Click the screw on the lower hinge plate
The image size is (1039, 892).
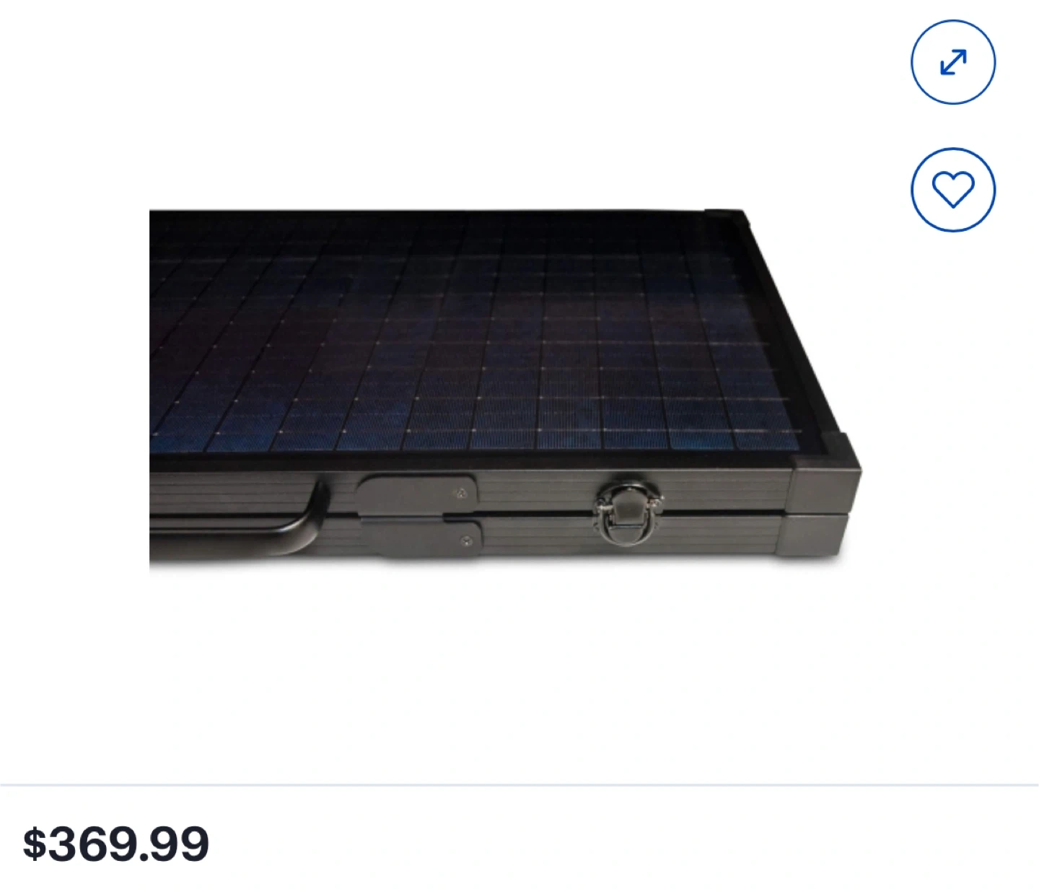468,538
